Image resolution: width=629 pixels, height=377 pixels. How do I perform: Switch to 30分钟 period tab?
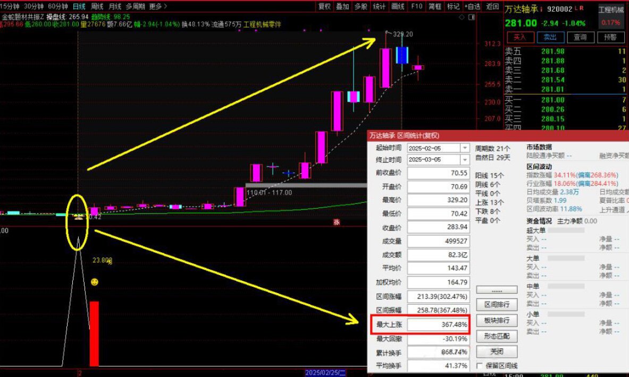click(33, 6)
